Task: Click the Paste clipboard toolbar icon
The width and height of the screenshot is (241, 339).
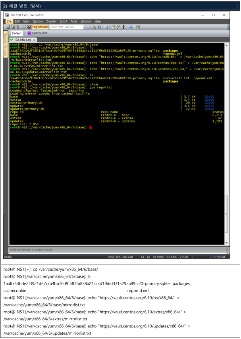Action: point(94,27)
